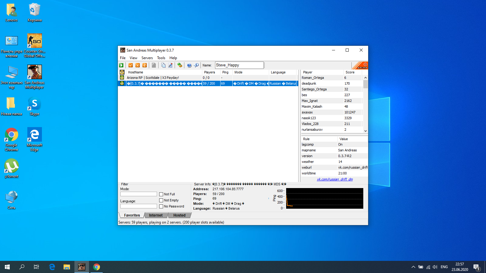Click the orange checkmark Add Server icon

[x=131, y=65]
